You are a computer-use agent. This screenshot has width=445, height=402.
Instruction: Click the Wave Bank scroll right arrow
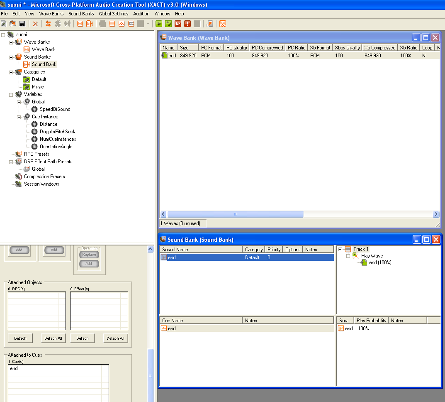pyautogui.click(x=436, y=214)
